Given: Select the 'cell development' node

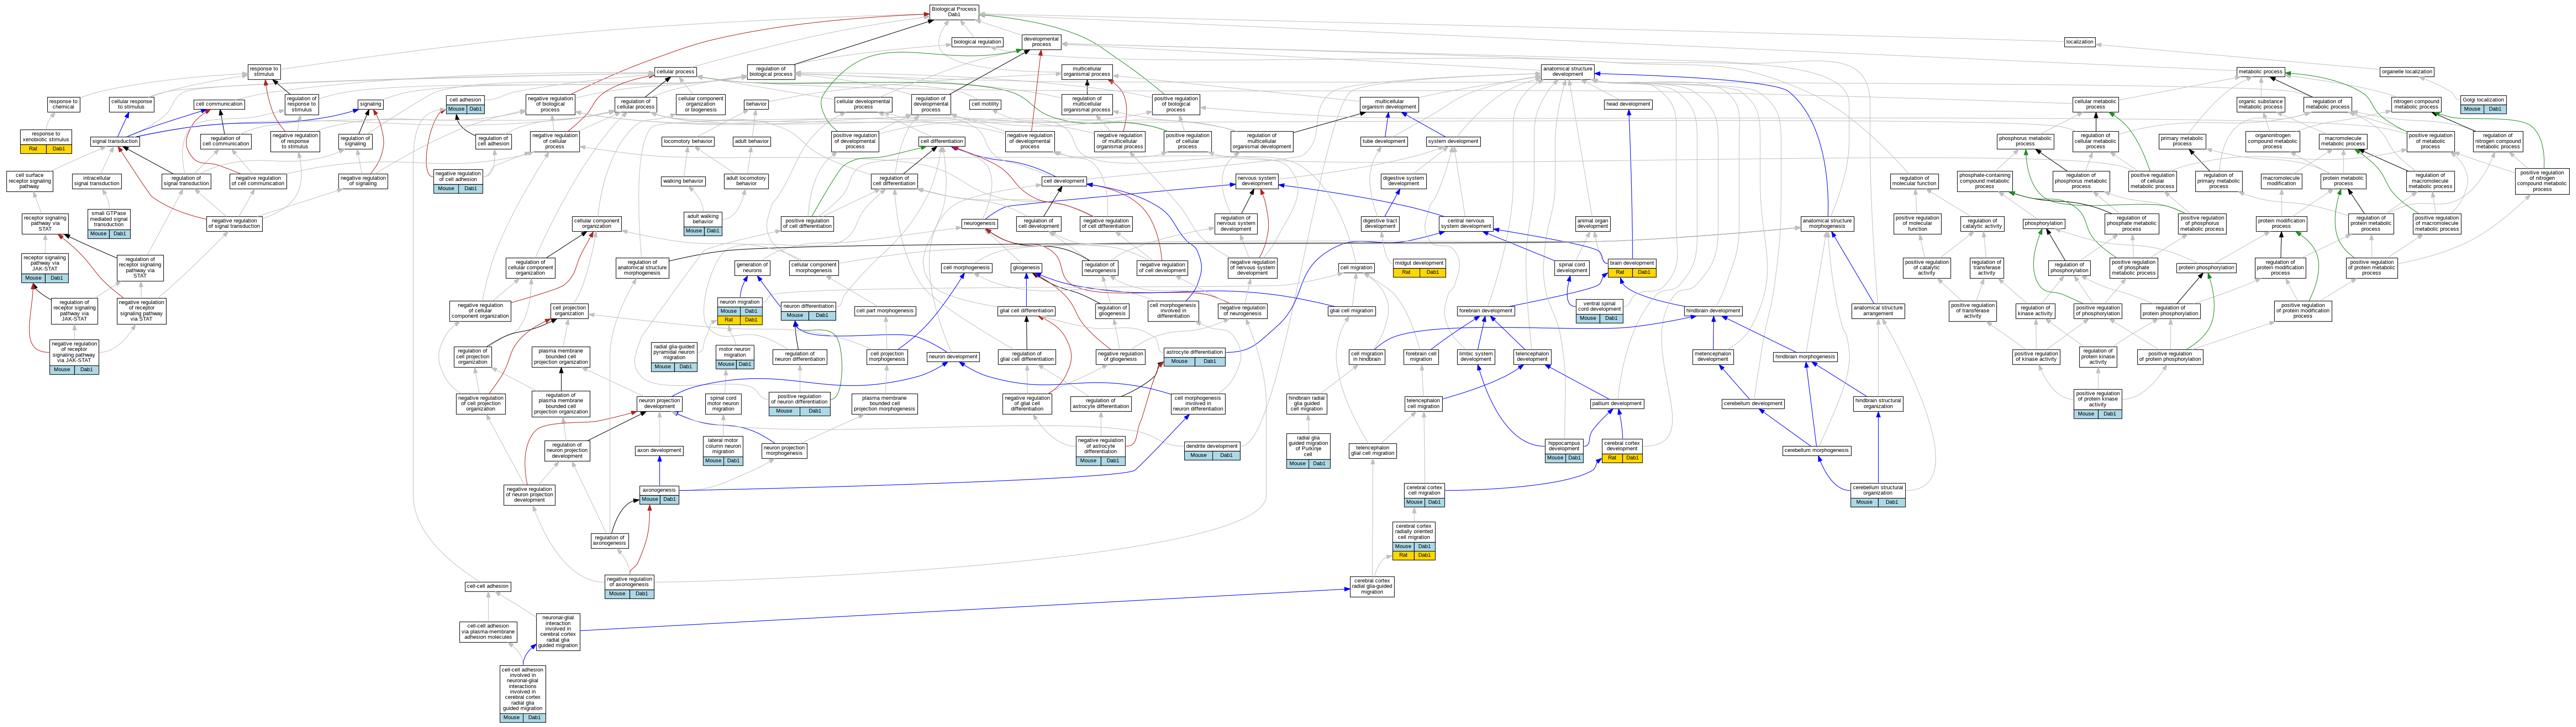Looking at the screenshot, I should [1064, 181].
